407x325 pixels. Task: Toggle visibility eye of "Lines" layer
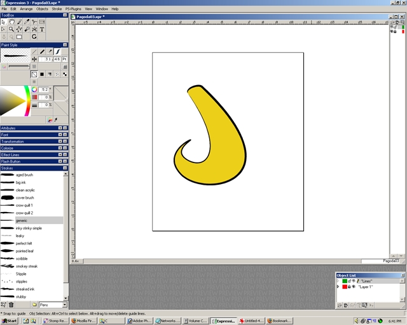coord(354,281)
